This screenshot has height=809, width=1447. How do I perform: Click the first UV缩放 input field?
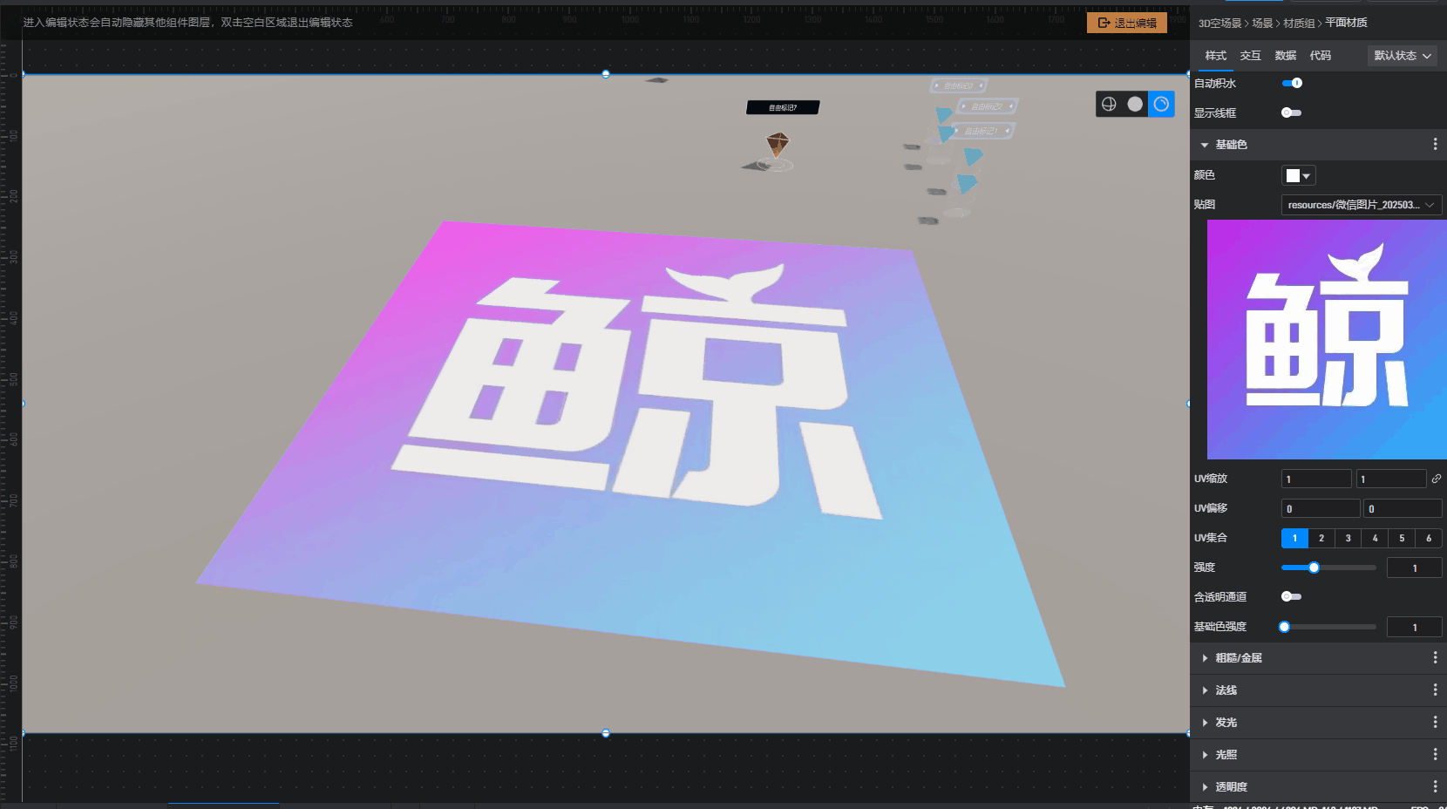pyautogui.click(x=1316, y=479)
